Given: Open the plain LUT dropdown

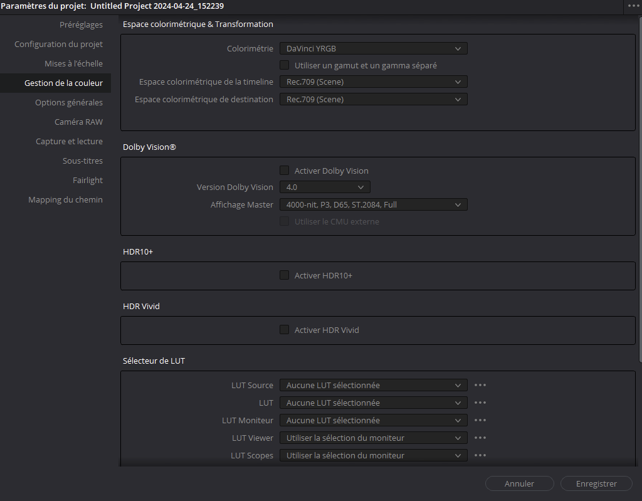Looking at the screenshot, I should pos(374,403).
